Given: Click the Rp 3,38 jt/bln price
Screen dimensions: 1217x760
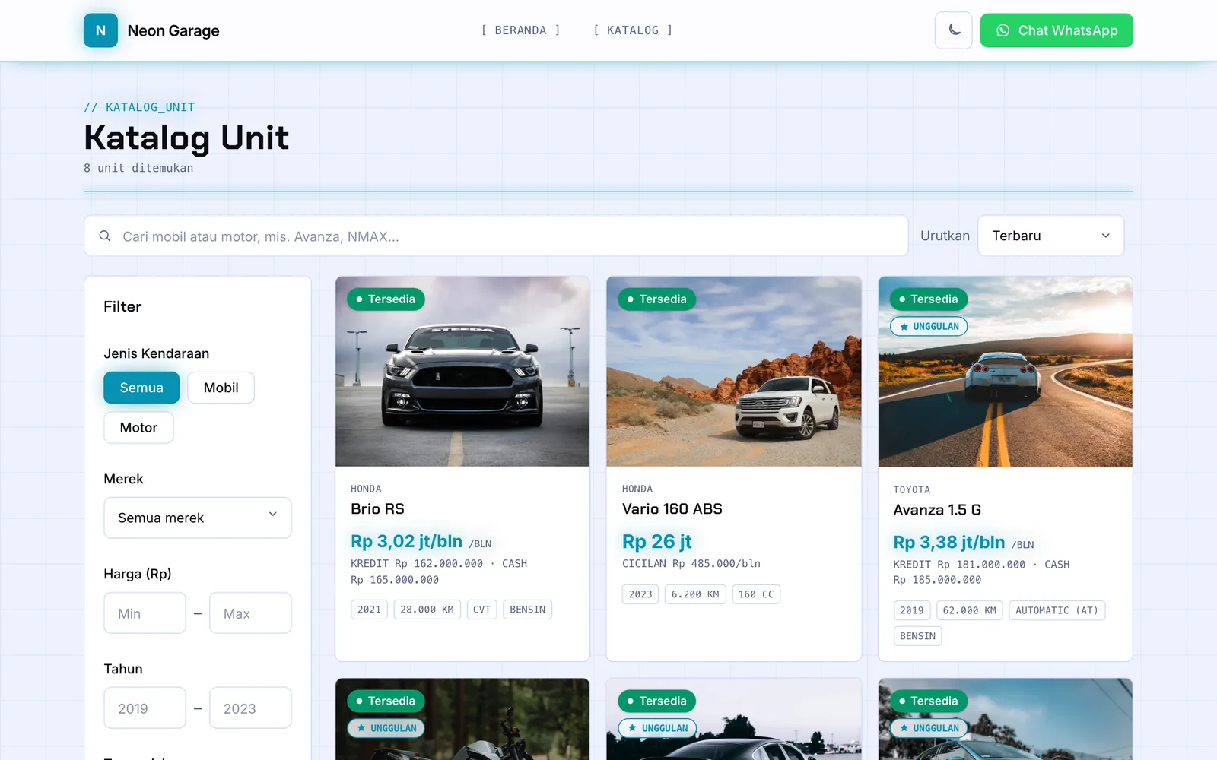Looking at the screenshot, I should tap(949, 543).
